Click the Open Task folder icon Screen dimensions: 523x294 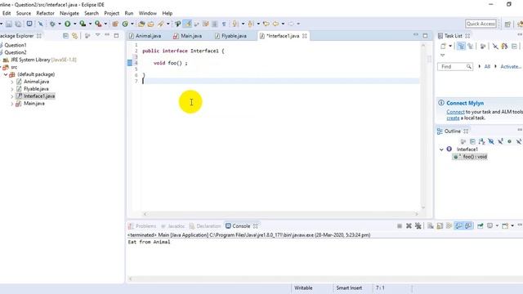(150, 24)
